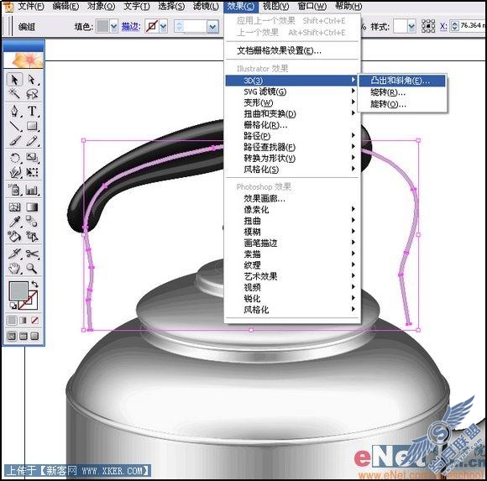
Task: Expand the 扭曲和变换(D) submenu
Action: click(x=292, y=114)
